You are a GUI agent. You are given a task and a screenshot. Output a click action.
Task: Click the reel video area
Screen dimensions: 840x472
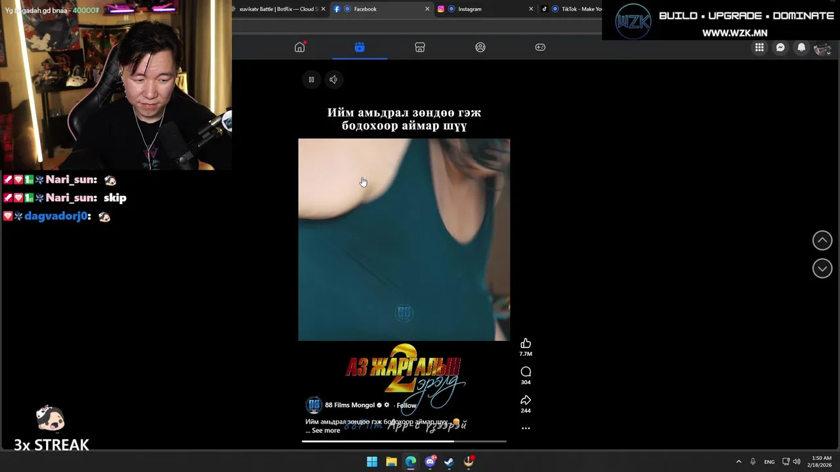click(x=404, y=239)
